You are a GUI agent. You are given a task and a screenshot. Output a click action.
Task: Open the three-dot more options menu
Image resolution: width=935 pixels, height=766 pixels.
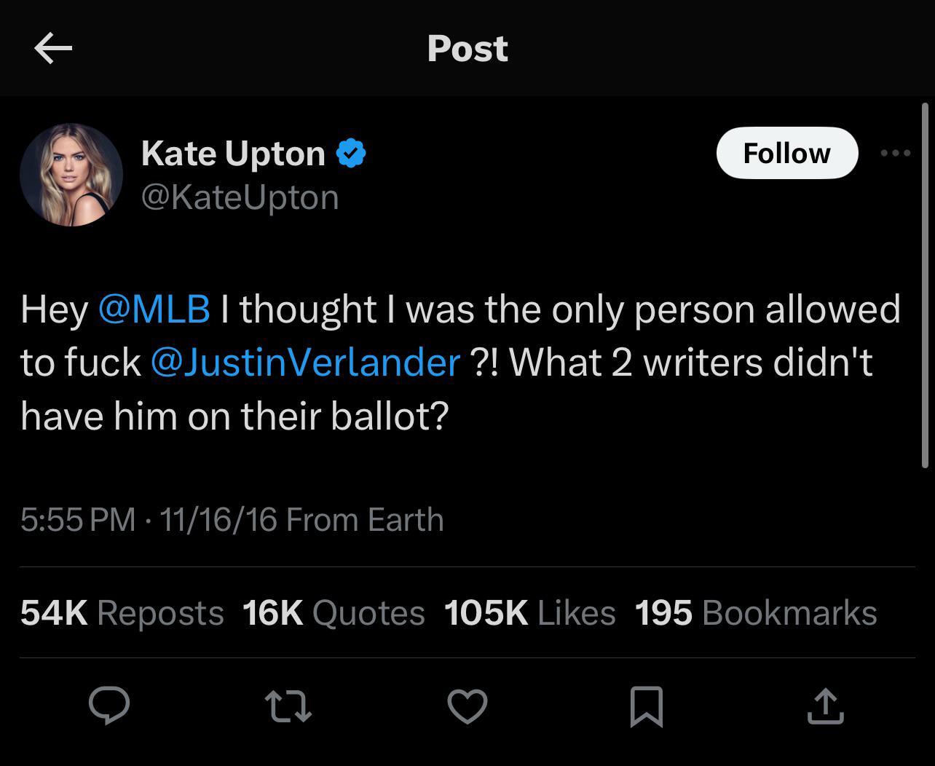coord(895,154)
